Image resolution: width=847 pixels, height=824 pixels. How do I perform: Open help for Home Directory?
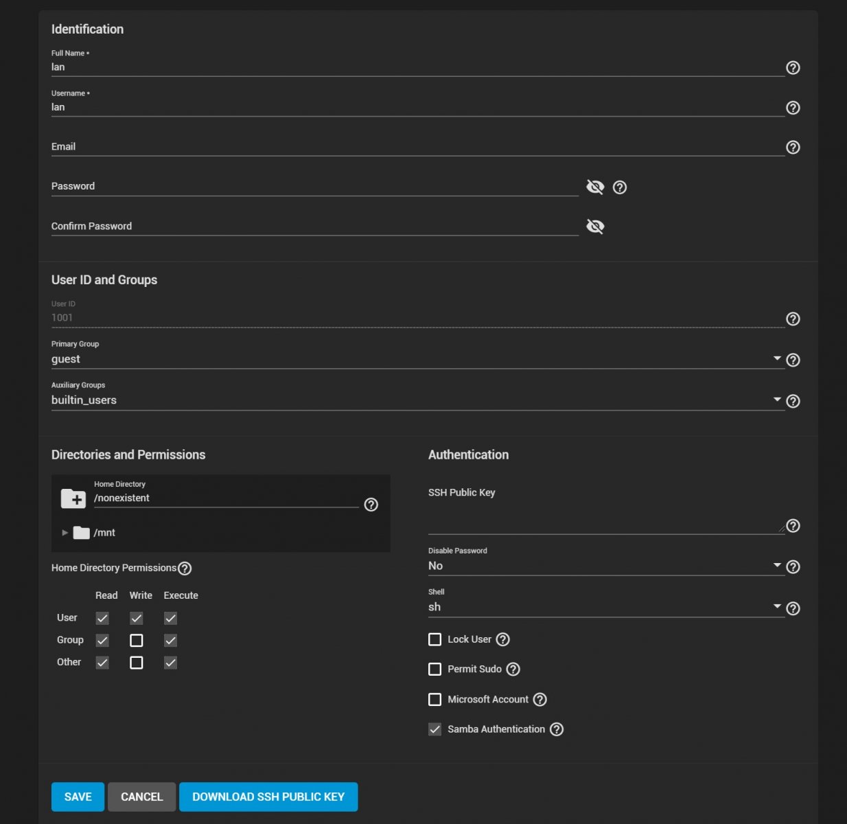371,505
